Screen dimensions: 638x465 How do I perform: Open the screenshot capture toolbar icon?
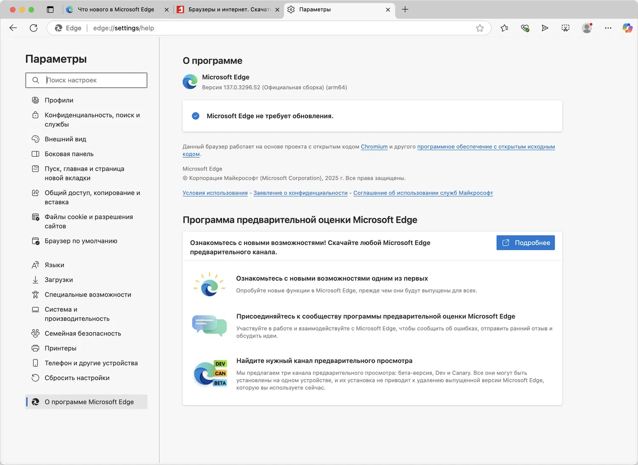click(x=565, y=28)
